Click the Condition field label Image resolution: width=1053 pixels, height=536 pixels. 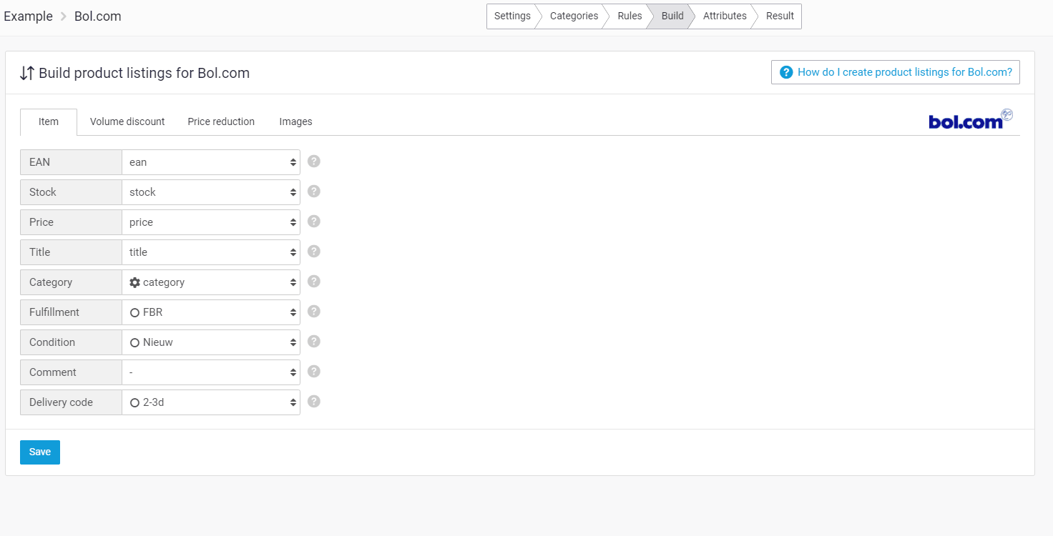71,342
